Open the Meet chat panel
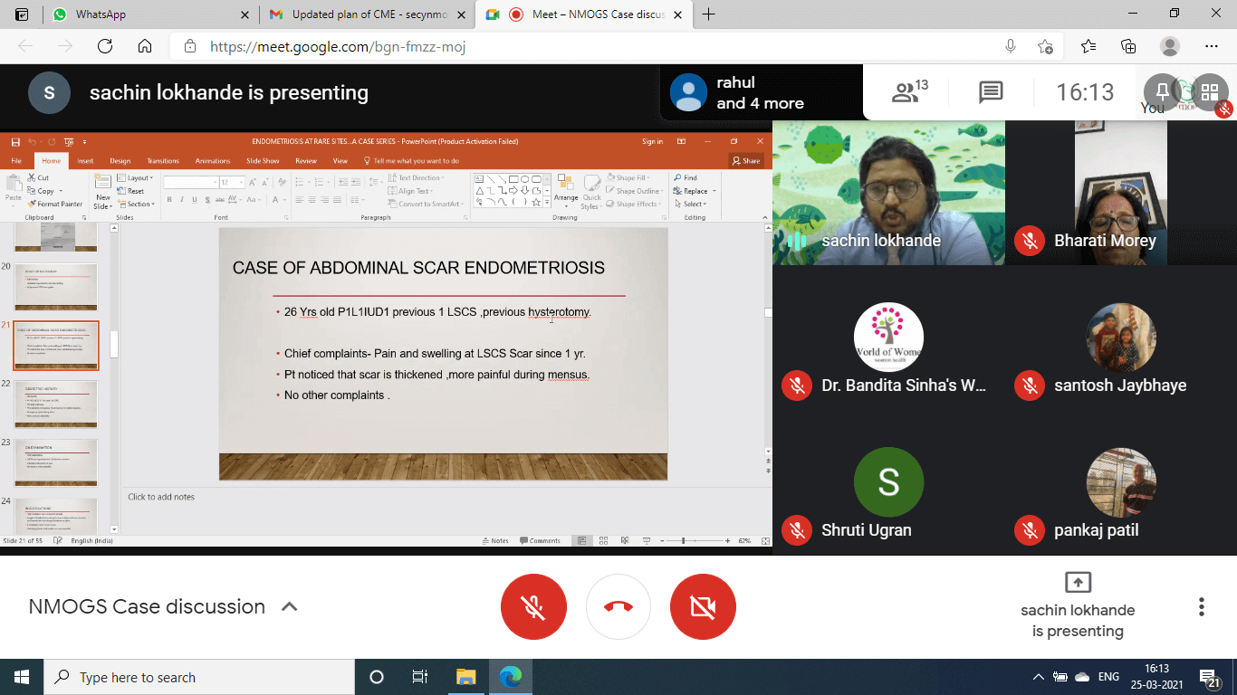The height and width of the screenshot is (695, 1237). tap(991, 91)
